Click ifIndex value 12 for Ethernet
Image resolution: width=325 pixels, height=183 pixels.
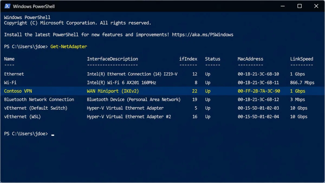(195, 74)
